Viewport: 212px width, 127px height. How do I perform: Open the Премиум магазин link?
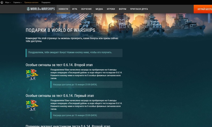(x=31, y=2)
